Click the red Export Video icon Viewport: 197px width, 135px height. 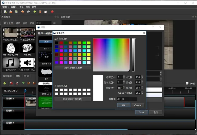(x=52, y=12)
